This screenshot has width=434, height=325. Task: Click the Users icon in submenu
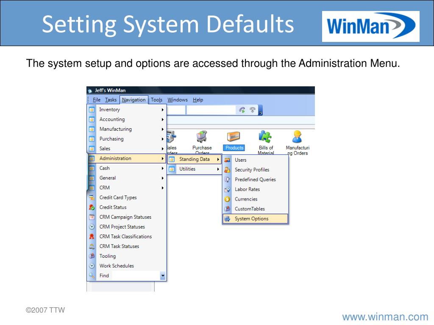tap(227, 160)
